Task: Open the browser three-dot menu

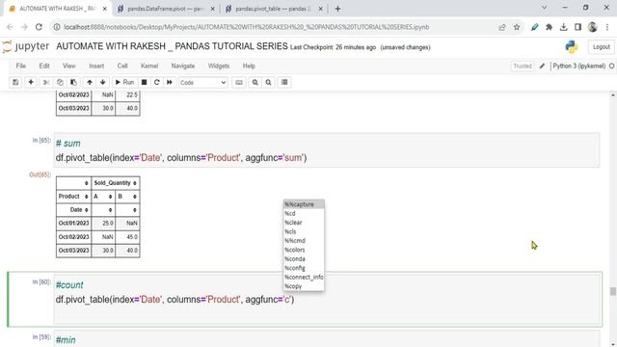Action: [607, 27]
